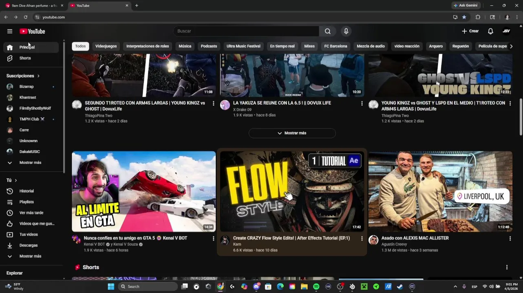Viewport: 523px width, 293px height.
Task: Open Historial in the sidebar
Action: coord(31,191)
